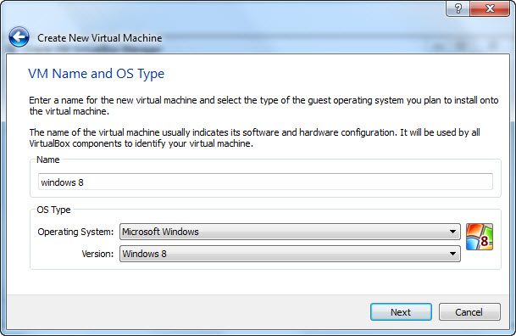This screenshot has width=516, height=336.
Task: Proceed with the Next button
Action: point(401,312)
